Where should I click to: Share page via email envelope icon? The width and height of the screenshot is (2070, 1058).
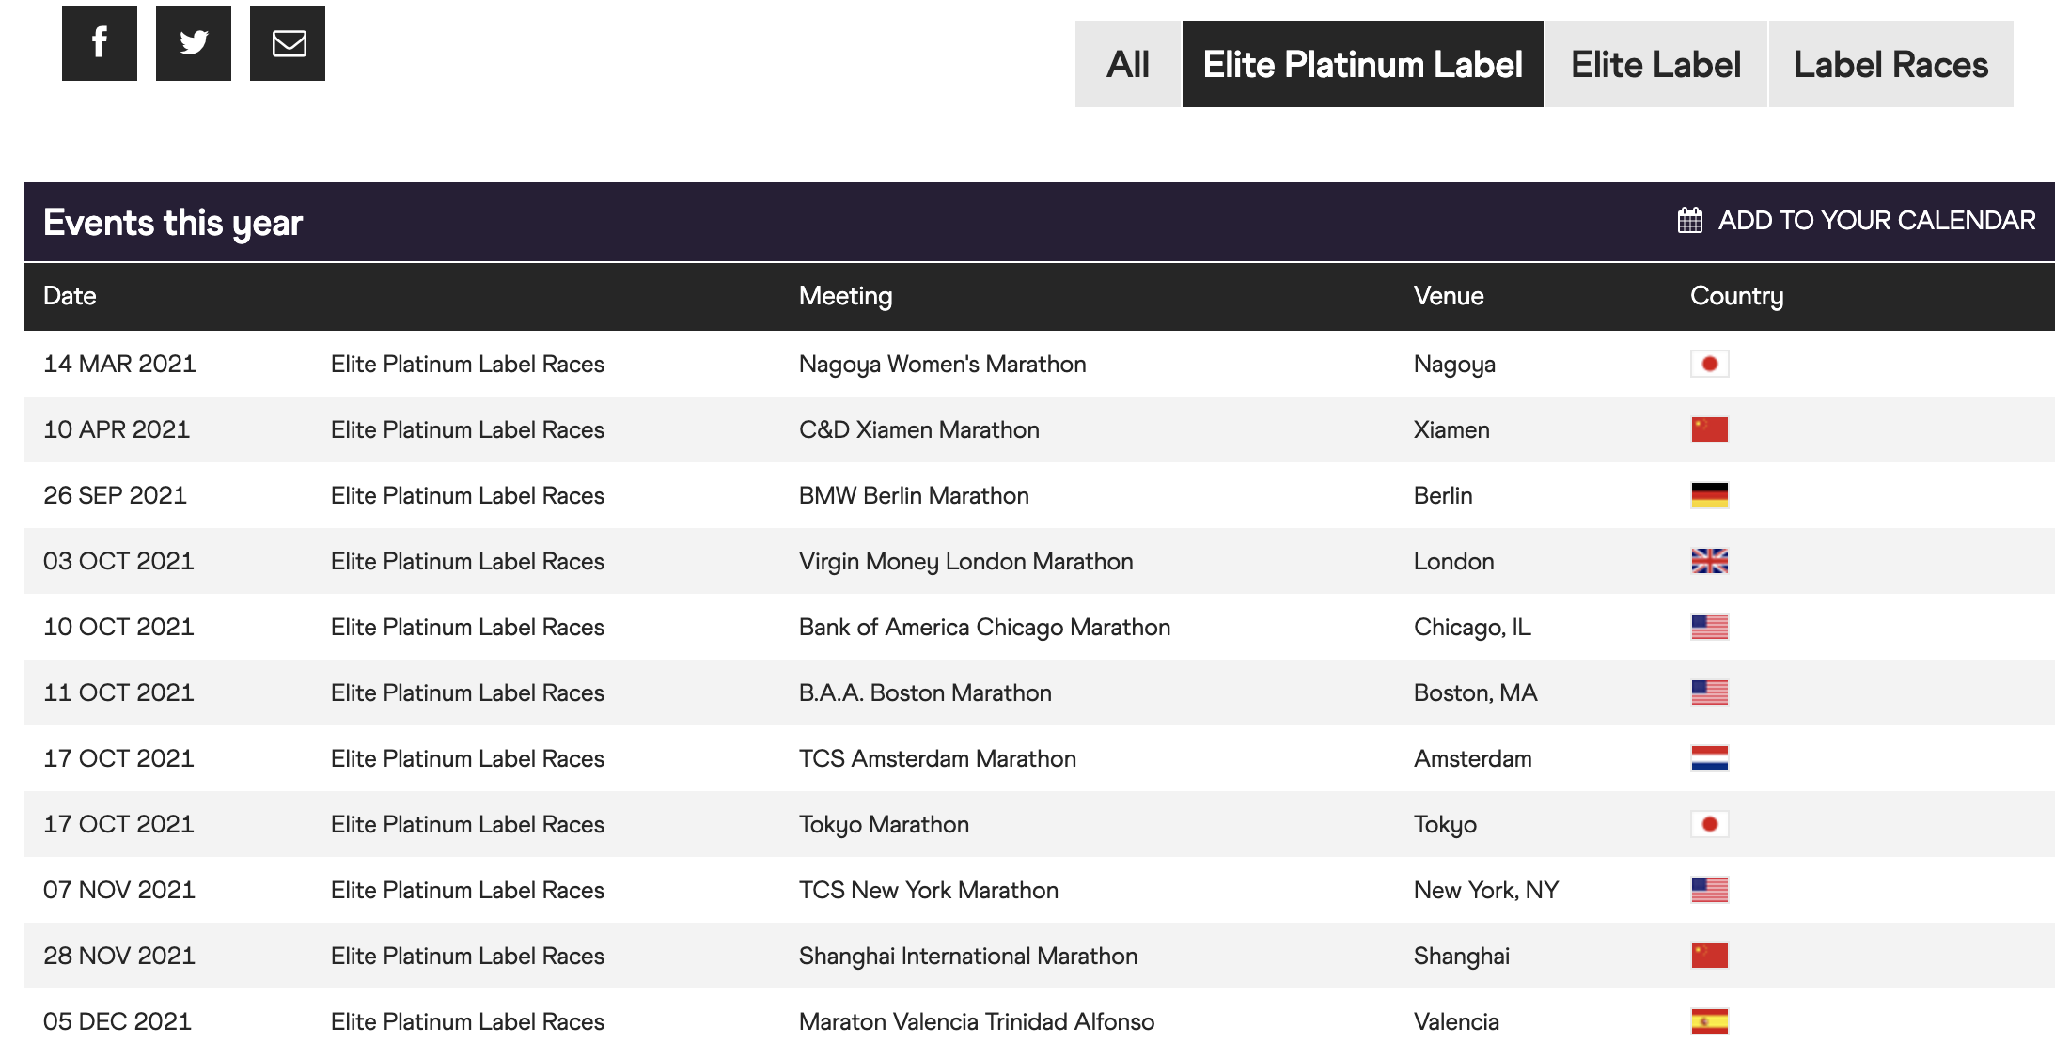(x=288, y=43)
